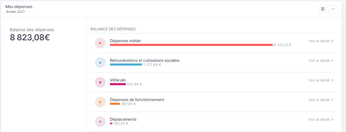Click the red Dépenses métier amount bar
Image resolution: width=346 pixels, height=132 pixels.
click(x=191, y=45)
